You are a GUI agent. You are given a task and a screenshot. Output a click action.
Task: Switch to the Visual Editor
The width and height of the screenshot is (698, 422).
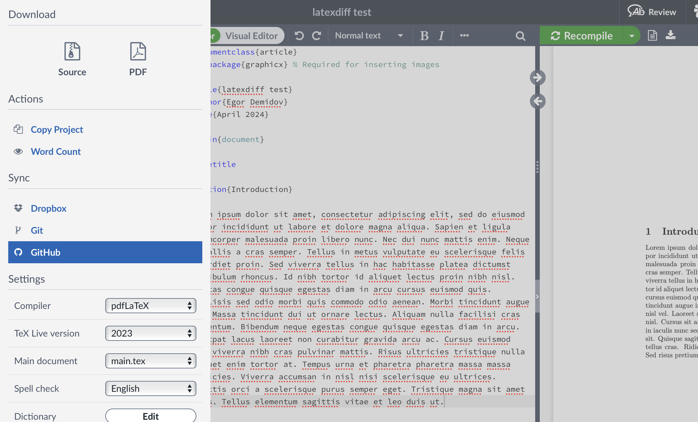coord(251,35)
